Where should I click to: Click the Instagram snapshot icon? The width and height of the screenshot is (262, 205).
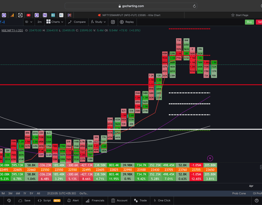click(113, 22)
